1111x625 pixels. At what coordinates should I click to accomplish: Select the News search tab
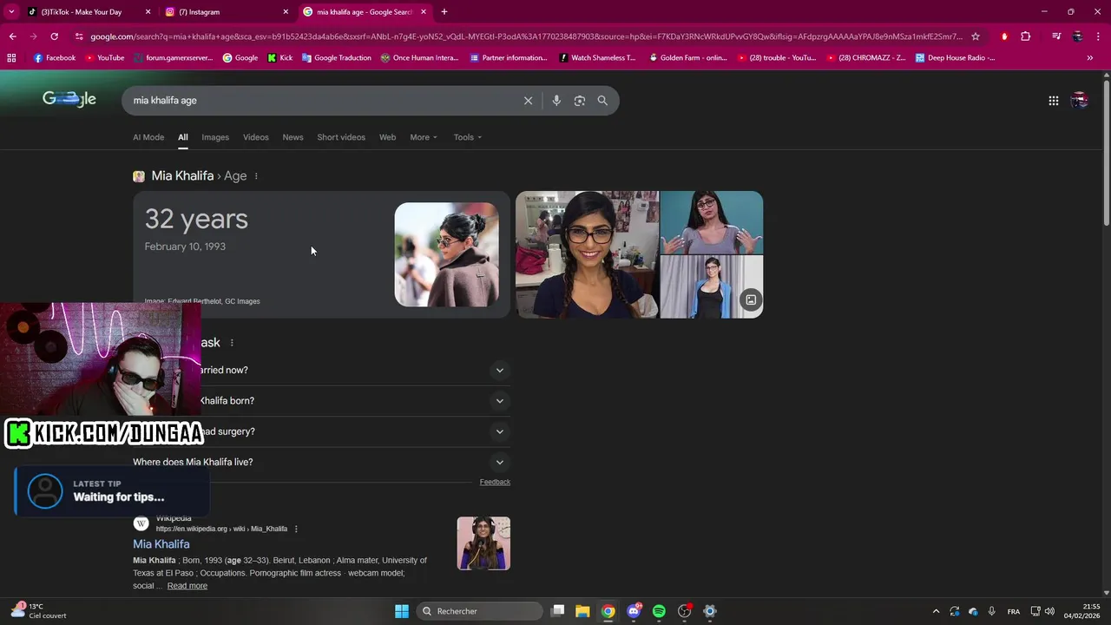click(x=293, y=137)
